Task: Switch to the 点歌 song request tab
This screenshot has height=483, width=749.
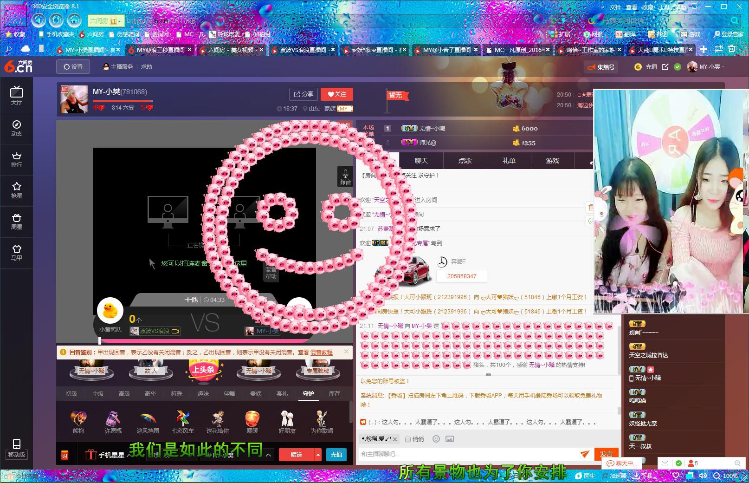Action: coord(465,161)
